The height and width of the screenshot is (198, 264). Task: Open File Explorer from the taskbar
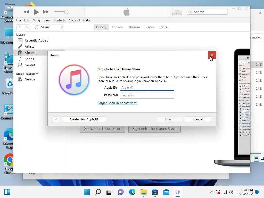pos(143,192)
